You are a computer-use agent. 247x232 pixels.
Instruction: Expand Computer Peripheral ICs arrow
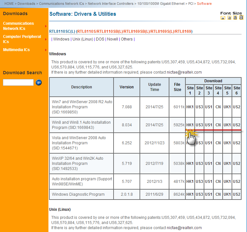[46, 39]
